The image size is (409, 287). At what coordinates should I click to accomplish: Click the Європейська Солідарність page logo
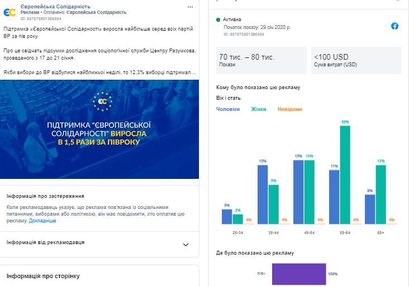[x=10, y=12]
